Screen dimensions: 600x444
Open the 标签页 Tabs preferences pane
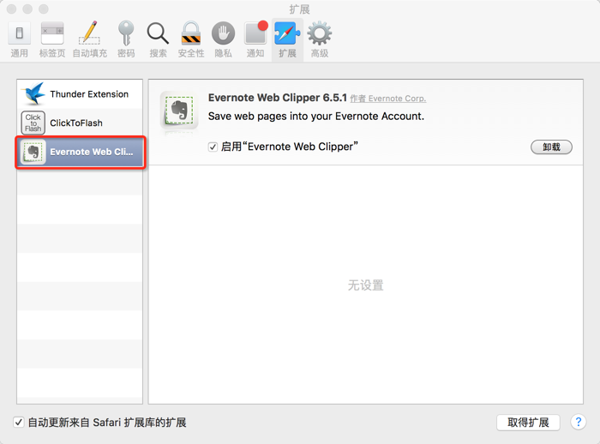pyautogui.click(x=52, y=39)
